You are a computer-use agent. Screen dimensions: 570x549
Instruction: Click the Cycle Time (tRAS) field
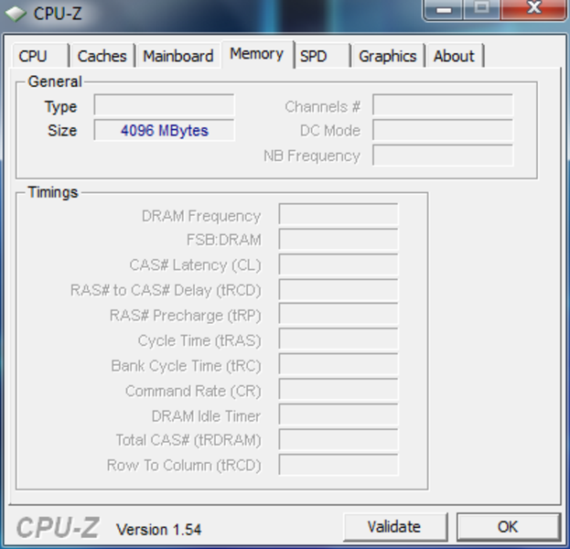click(339, 339)
